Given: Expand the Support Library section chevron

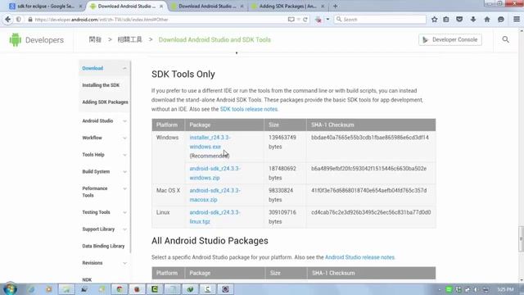Looking at the screenshot, I should point(124,229).
